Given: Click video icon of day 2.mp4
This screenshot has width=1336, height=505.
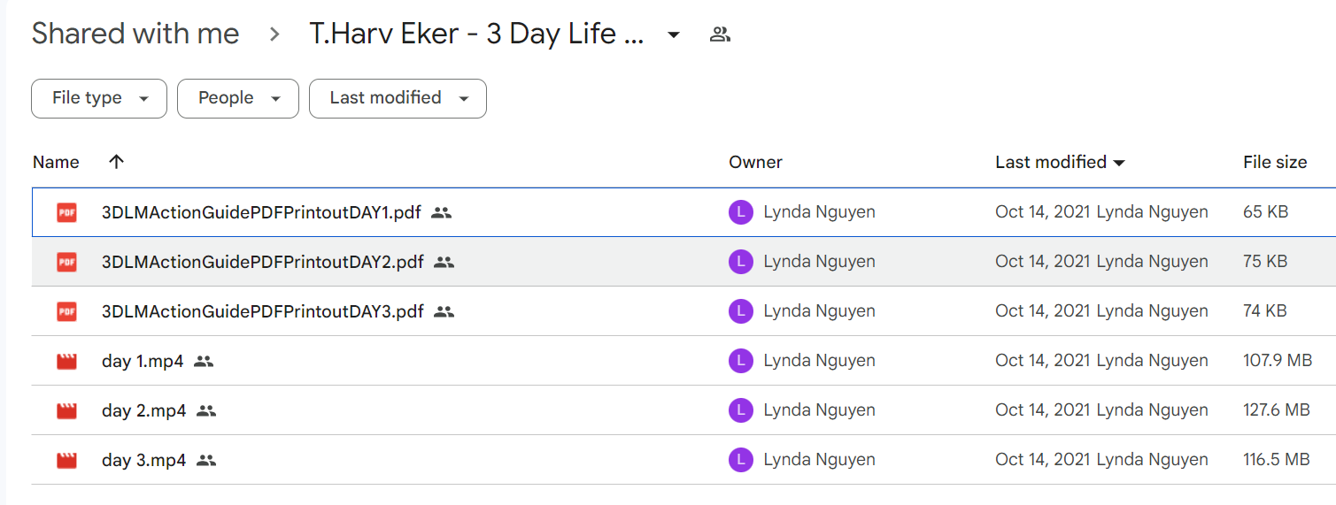Looking at the screenshot, I should point(66,410).
